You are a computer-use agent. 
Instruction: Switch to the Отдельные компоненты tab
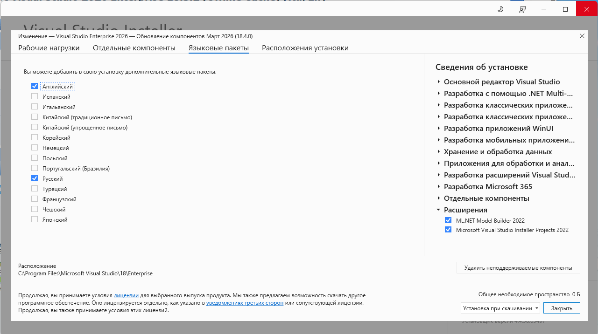coord(134,48)
